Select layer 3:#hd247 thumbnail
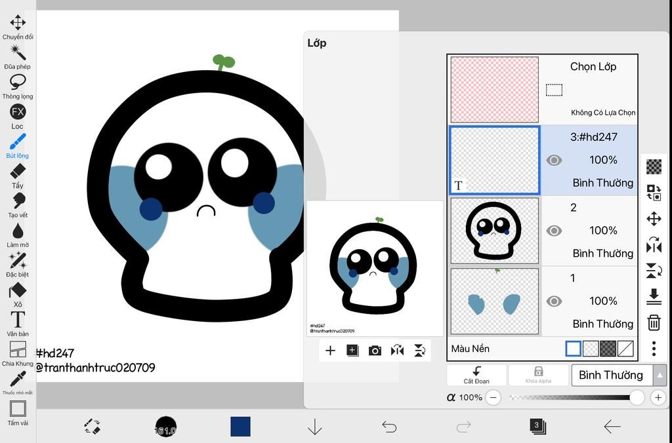This screenshot has height=443, width=672. 495,160
